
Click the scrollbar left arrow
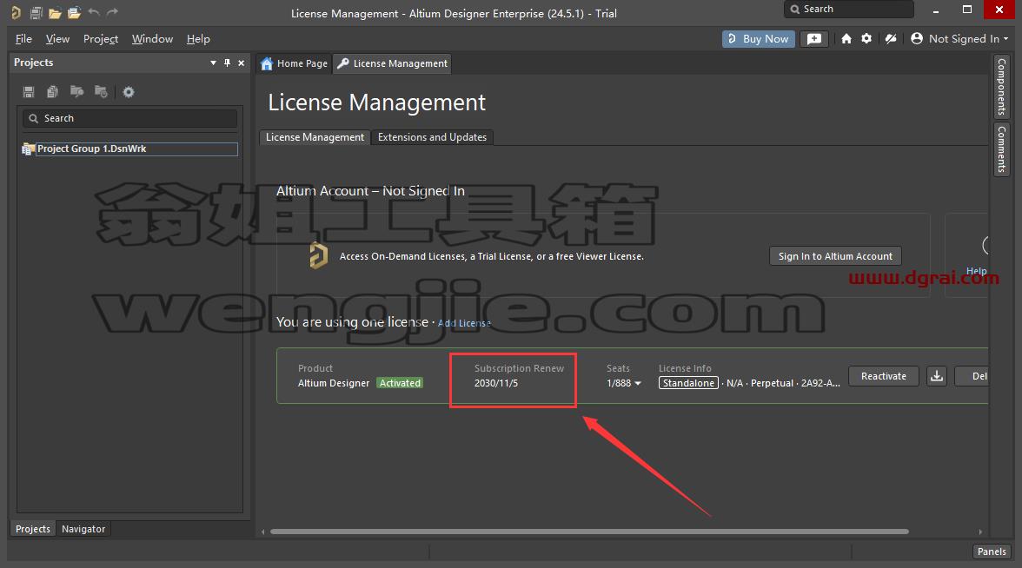(x=262, y=532)
